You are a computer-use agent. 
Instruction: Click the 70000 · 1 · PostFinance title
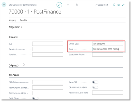[x=35, y=12]
